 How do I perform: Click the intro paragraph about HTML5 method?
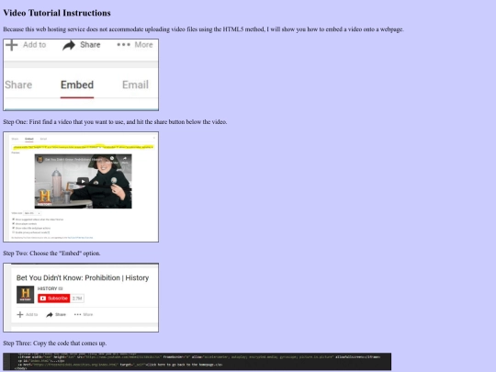[x=203, y=29]
